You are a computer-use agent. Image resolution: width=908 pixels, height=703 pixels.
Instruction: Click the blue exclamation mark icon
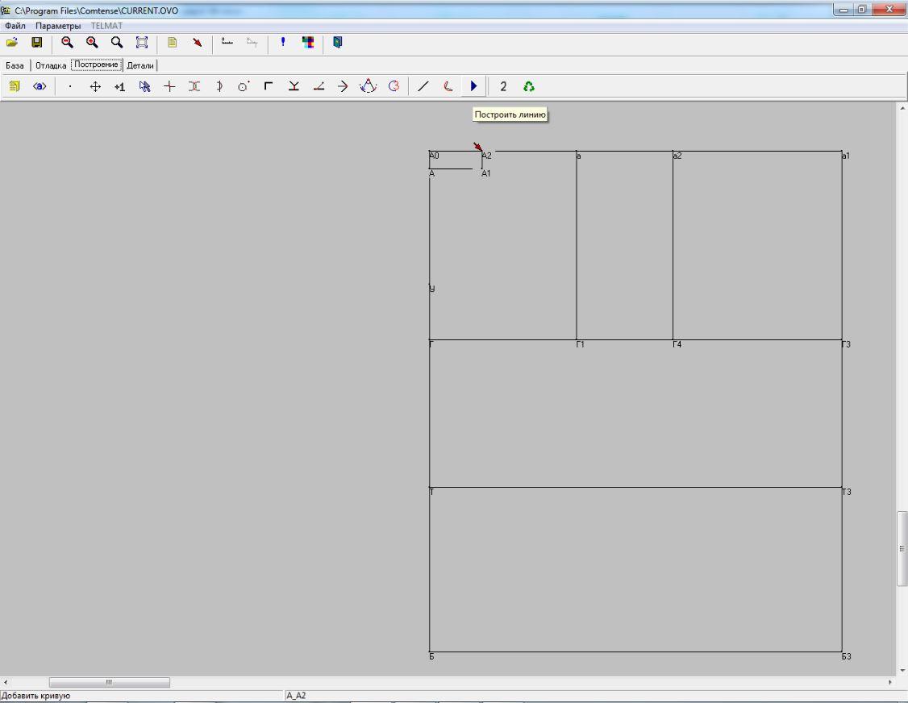282,42
